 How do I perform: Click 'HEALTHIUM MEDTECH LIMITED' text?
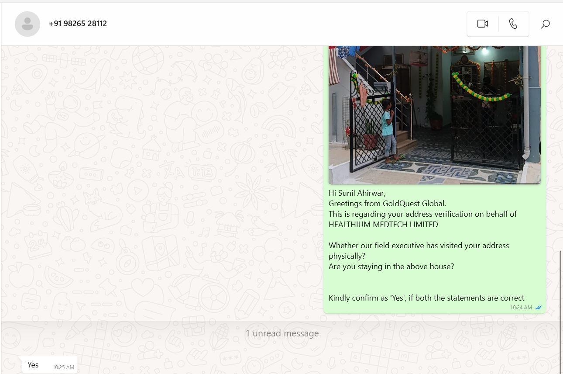pos(383,225)
